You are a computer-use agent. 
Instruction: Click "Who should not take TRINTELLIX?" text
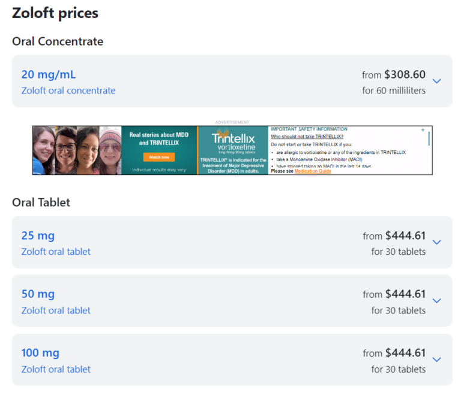pyautogui.click(x=307, y=137)
